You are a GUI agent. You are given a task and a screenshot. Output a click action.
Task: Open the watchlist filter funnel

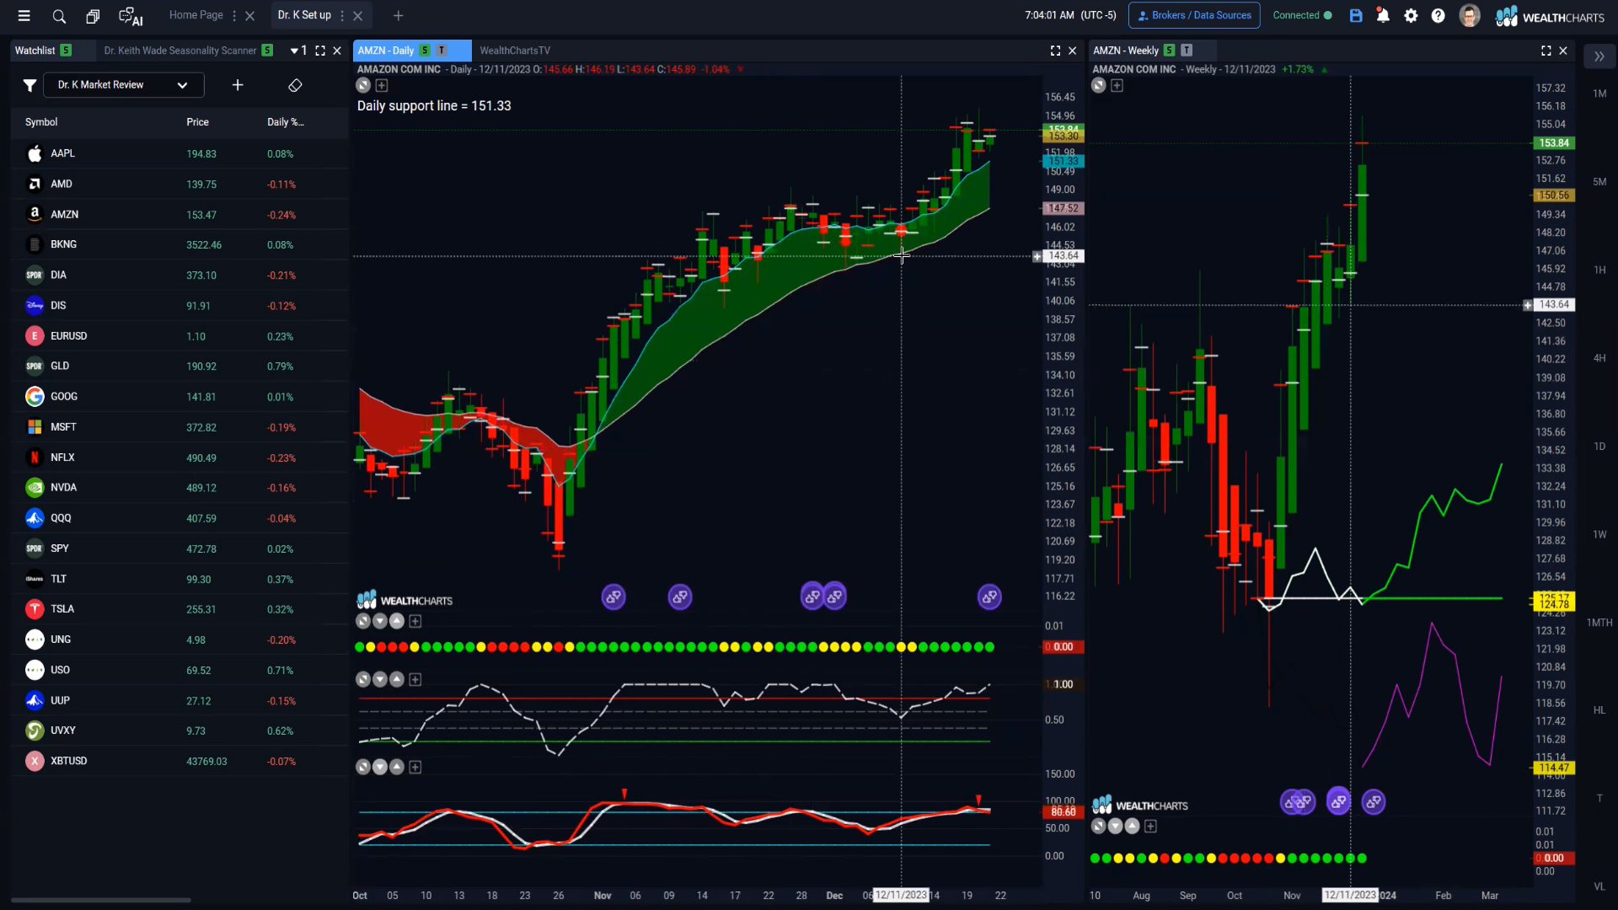point(29,85)
